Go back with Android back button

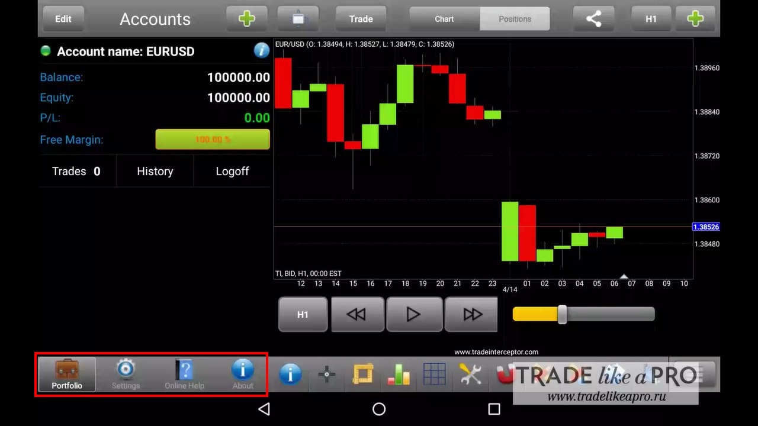264,409
